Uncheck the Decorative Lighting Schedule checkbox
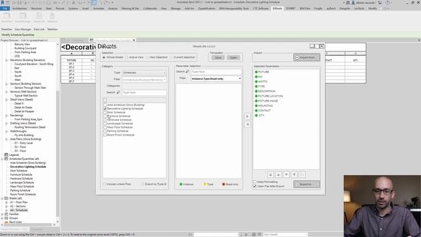 (x=105, y=109)
